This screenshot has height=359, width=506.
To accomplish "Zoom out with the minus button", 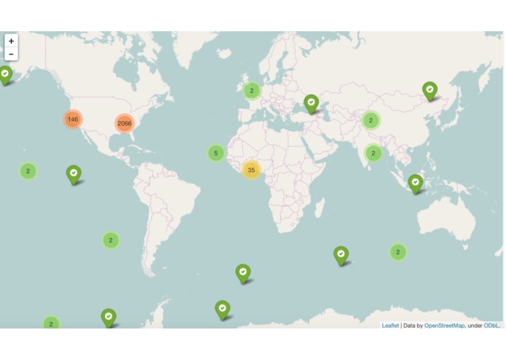I will click(x=12, y=54).
